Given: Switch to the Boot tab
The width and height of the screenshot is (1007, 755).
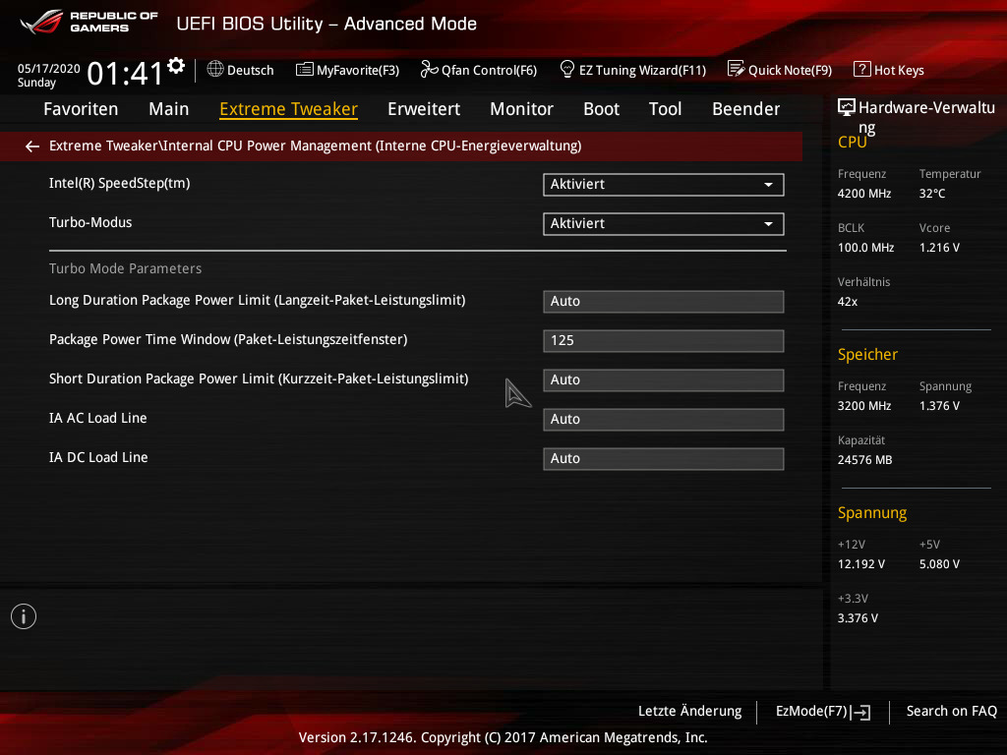Looking at the screenshot, I should pyautogui.click(x=601, y=109).
